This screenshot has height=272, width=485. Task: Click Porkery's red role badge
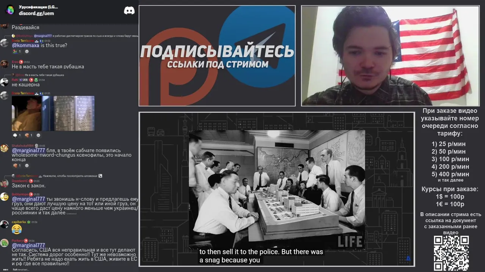tap(26, 241)
